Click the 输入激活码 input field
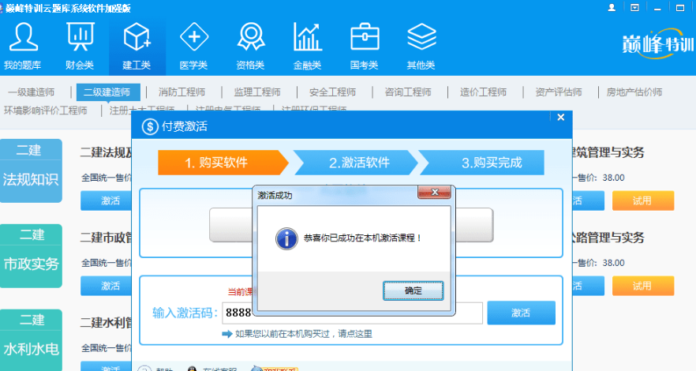The width and height of the screenshot is (696, 371). (353, 313)
